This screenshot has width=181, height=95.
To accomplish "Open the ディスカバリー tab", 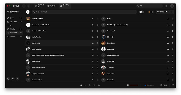I will pos(39,6).
